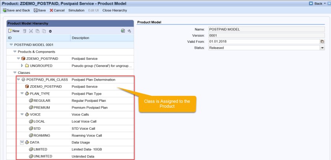This screenshot has height=160, width=331.
Task: Click the cut scissors icon
Action: coord(31,31)
